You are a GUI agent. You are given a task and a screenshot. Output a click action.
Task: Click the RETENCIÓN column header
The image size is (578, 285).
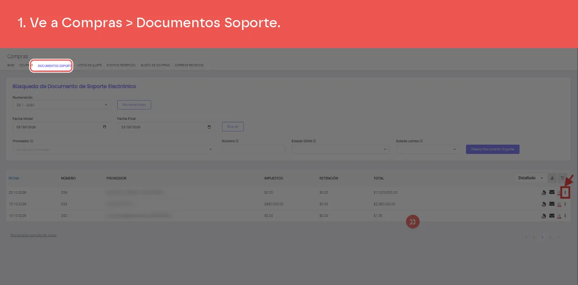[329, 178]
